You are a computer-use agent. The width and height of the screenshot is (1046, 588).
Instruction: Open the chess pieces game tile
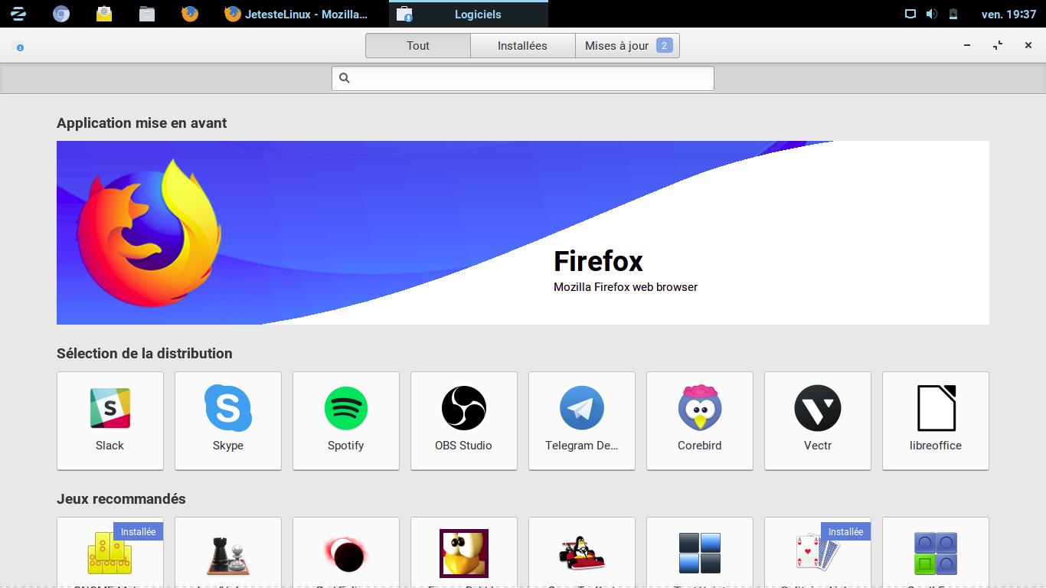228,553
